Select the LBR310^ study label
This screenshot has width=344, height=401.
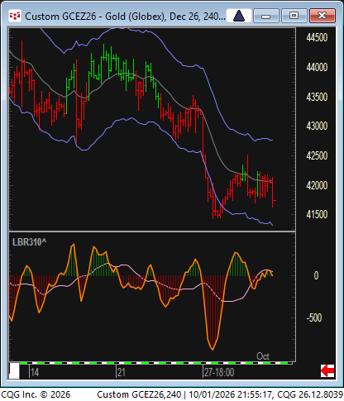coord(29,242)
